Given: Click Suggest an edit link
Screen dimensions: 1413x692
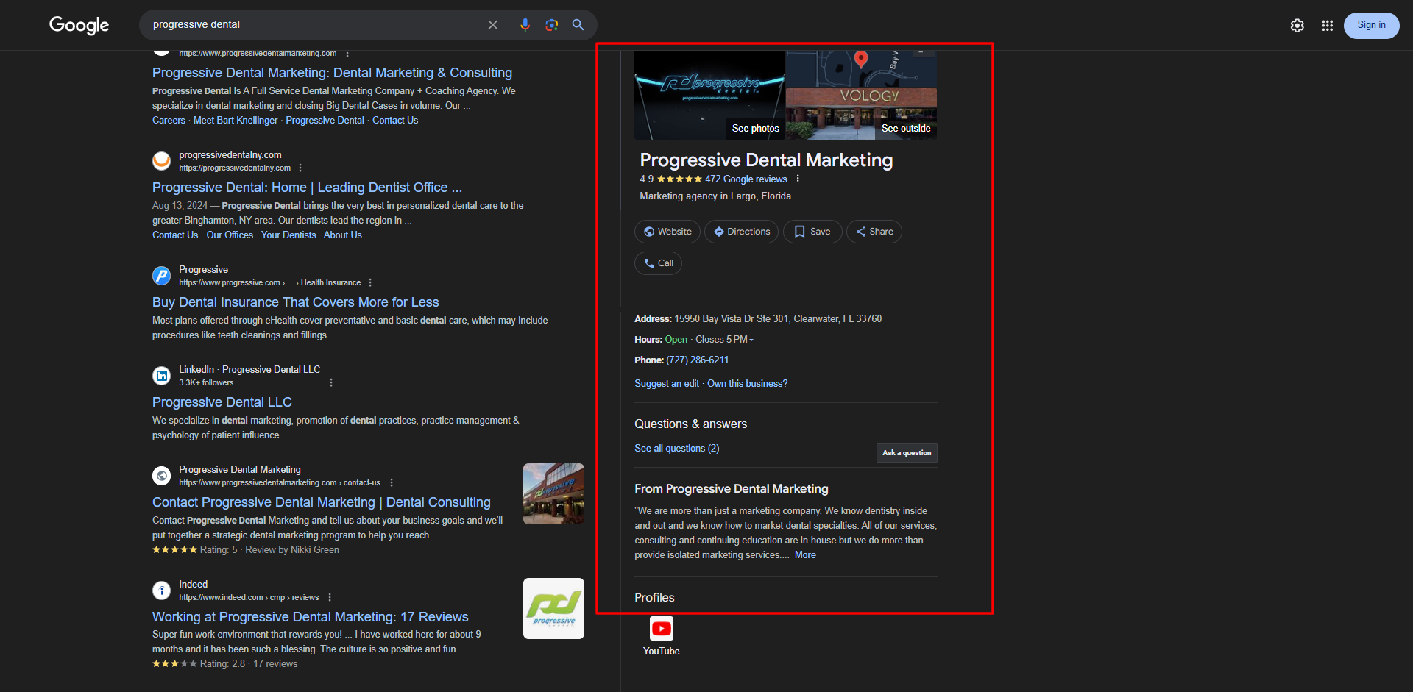Looking at the screenshot, I should [x=667, y=384].
